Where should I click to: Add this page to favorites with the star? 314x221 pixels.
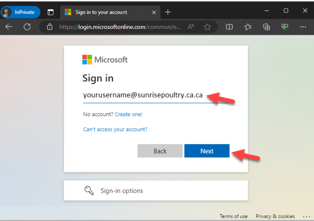point(207,27)
